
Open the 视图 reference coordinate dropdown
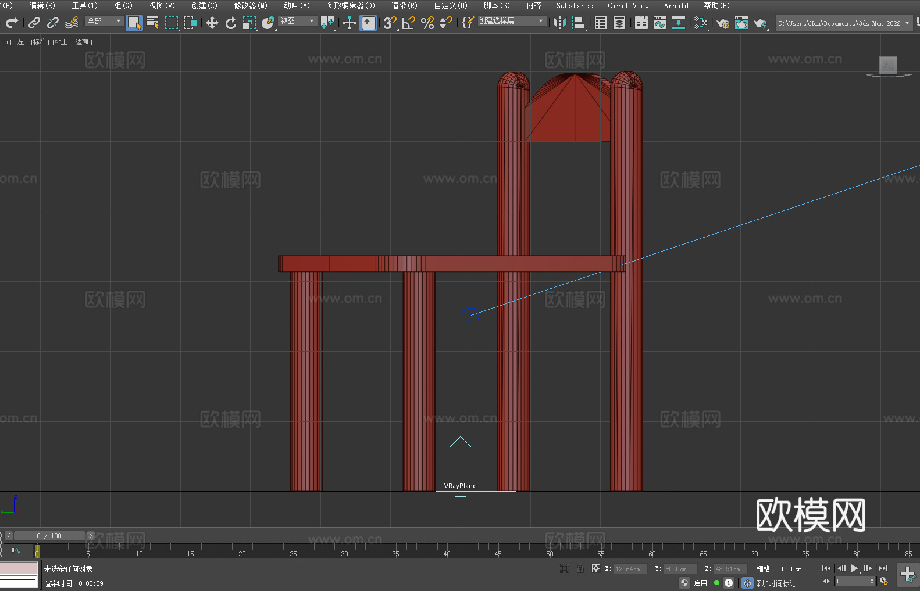[297, 21]
